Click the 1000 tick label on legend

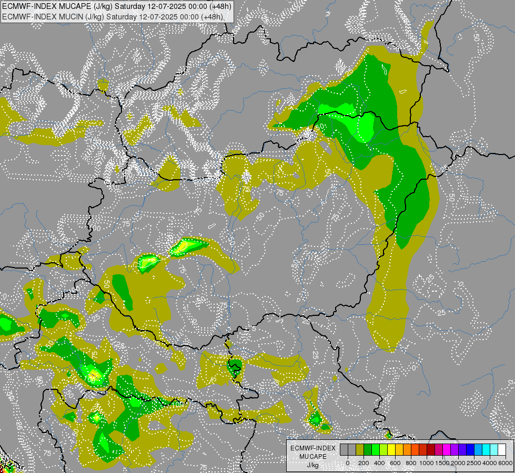pyautogui.click(x=427, y=463)
